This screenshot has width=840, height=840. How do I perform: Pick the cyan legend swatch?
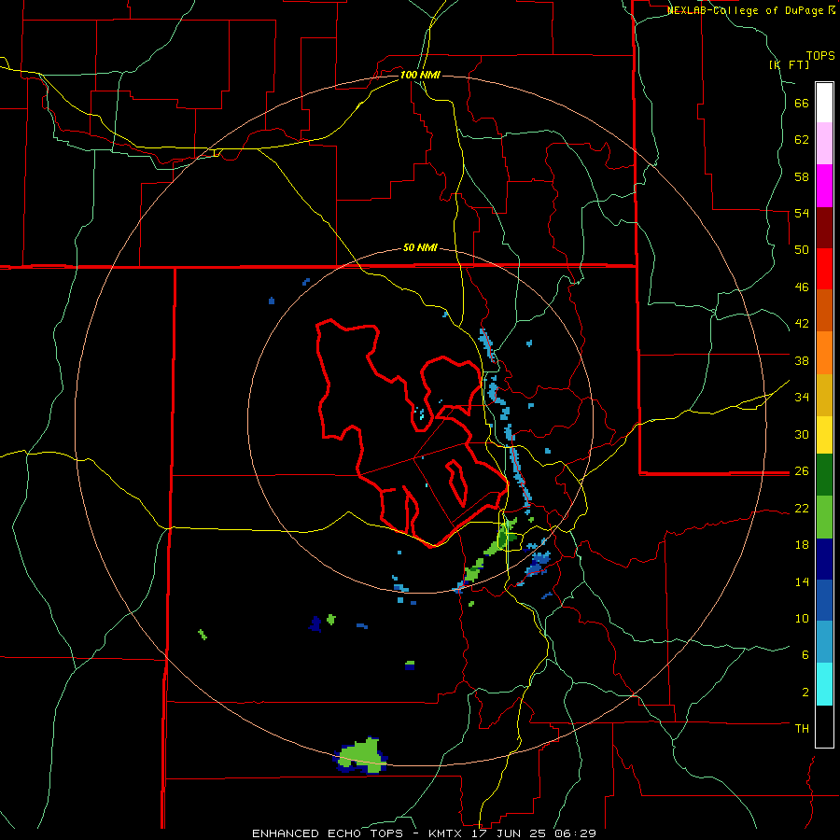click(x=824, y=684)
